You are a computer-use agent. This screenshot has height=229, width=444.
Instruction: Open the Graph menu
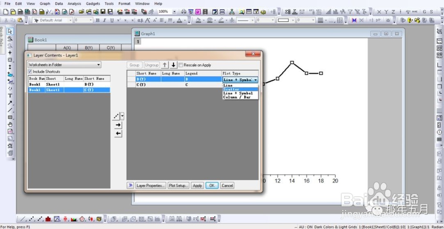(x=45, y=4)
